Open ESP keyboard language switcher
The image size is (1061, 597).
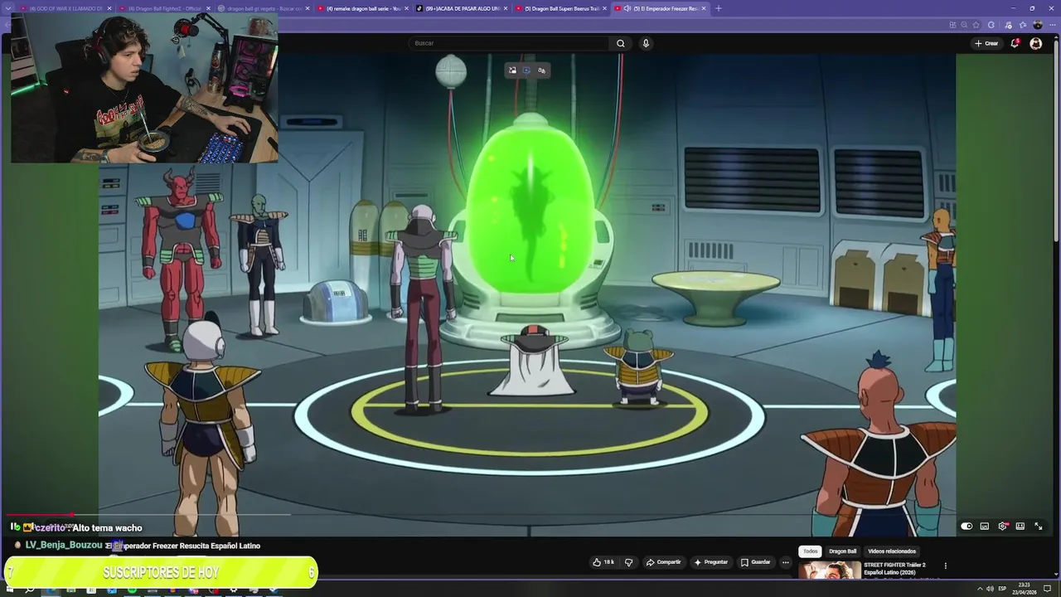pos(1002,589)
